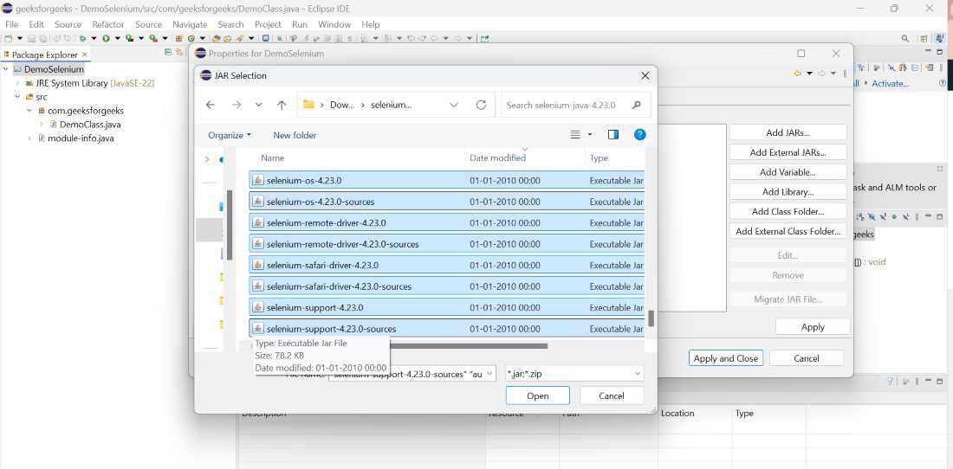
Task: Open the File menu
Action: pyautogui.click(x=11, y=24)
